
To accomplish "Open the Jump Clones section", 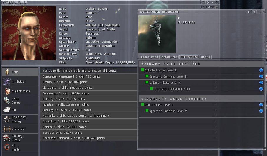I will (x=20, y=101).
